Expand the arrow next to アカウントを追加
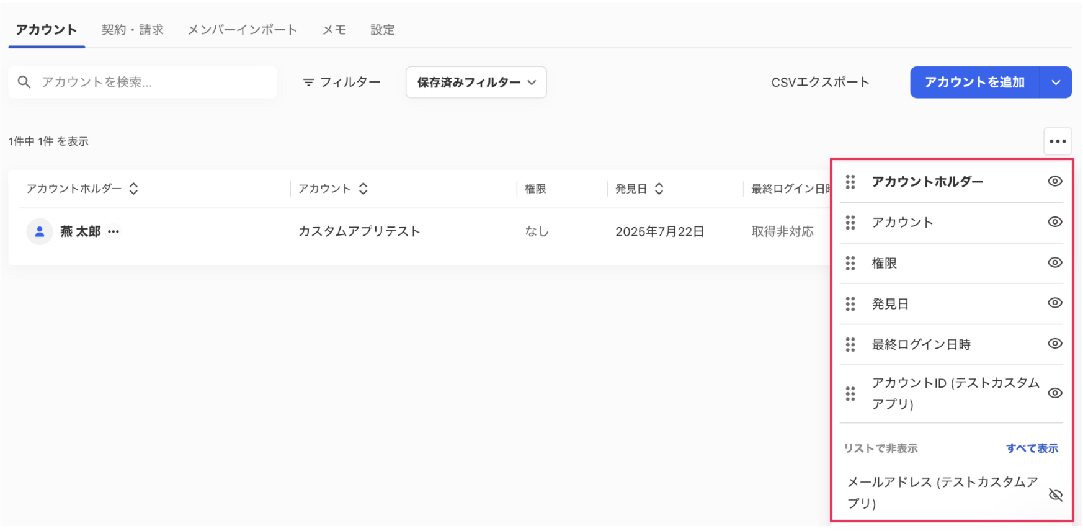 coord(1056,83)
